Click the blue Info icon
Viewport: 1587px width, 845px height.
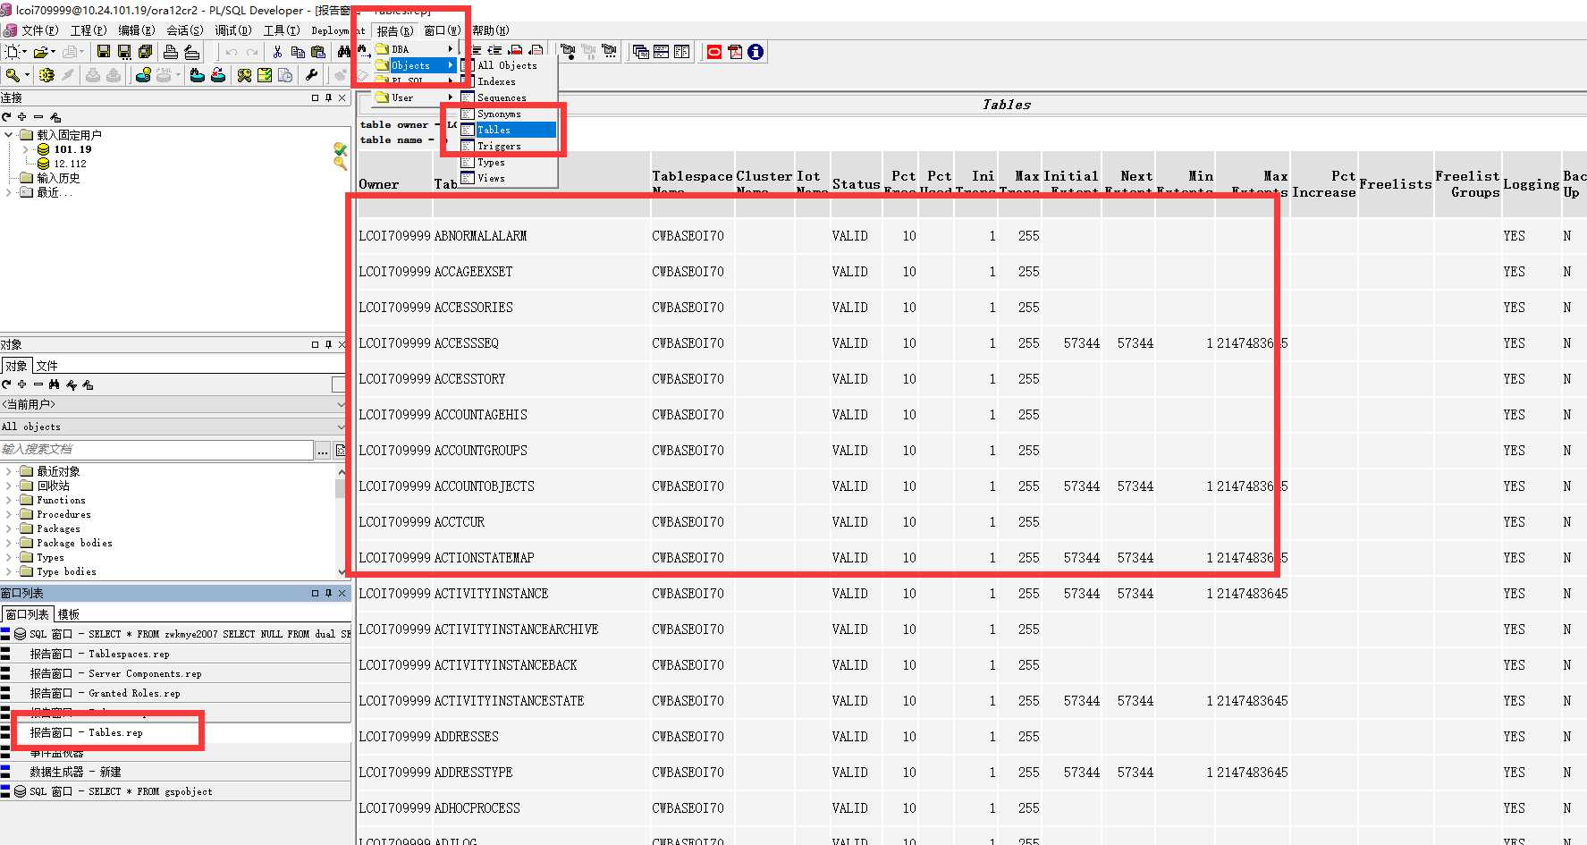pos(756,52)
